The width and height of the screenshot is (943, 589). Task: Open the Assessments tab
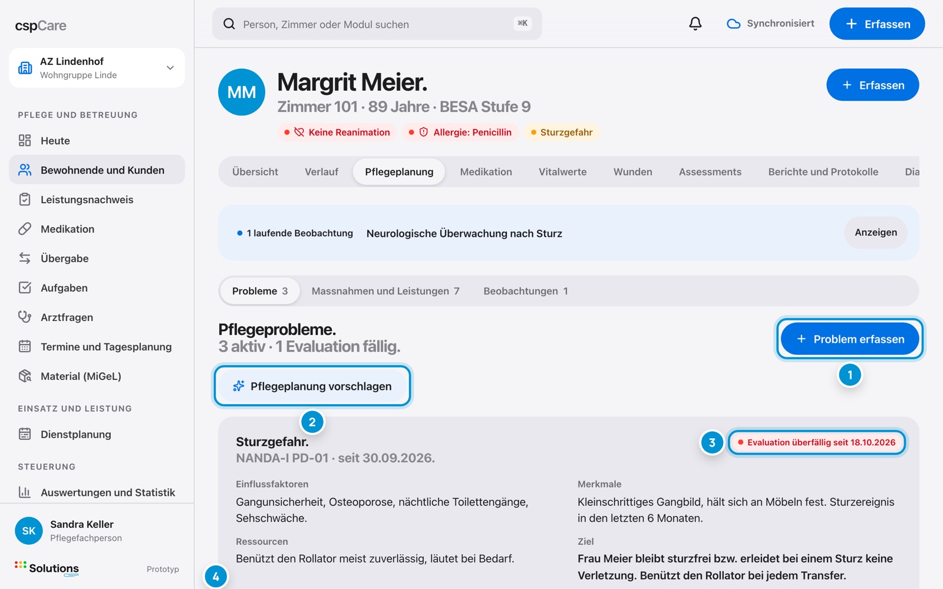(710, 172)
